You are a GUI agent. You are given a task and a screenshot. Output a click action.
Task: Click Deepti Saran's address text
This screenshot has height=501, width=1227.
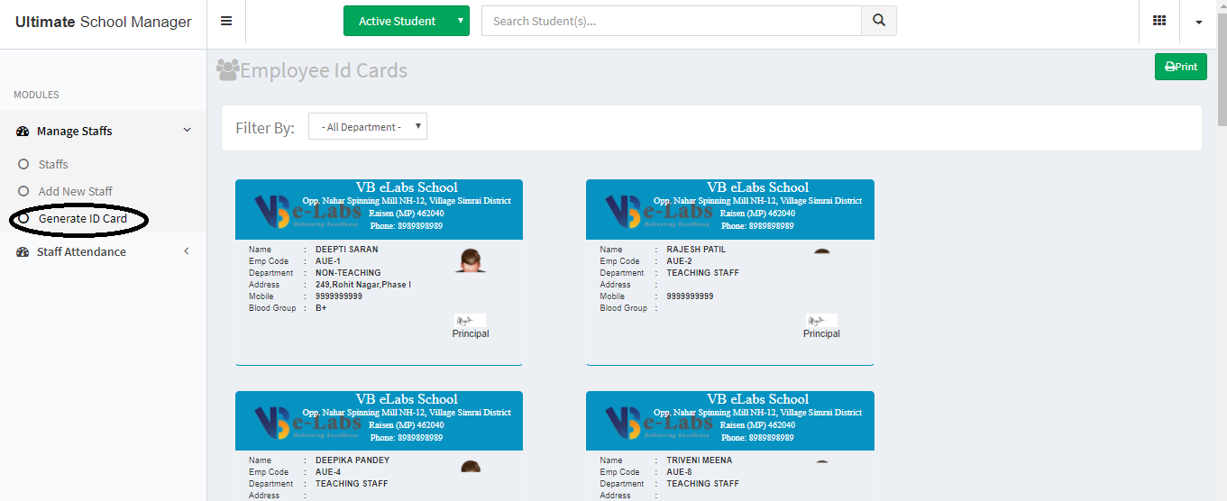[363, 285]
